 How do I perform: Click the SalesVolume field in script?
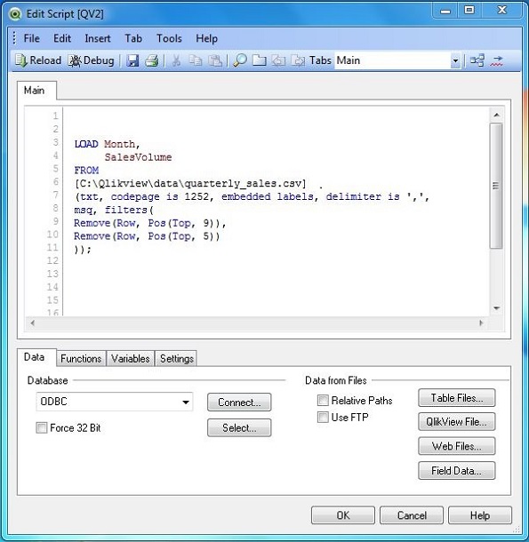[138, 157]
